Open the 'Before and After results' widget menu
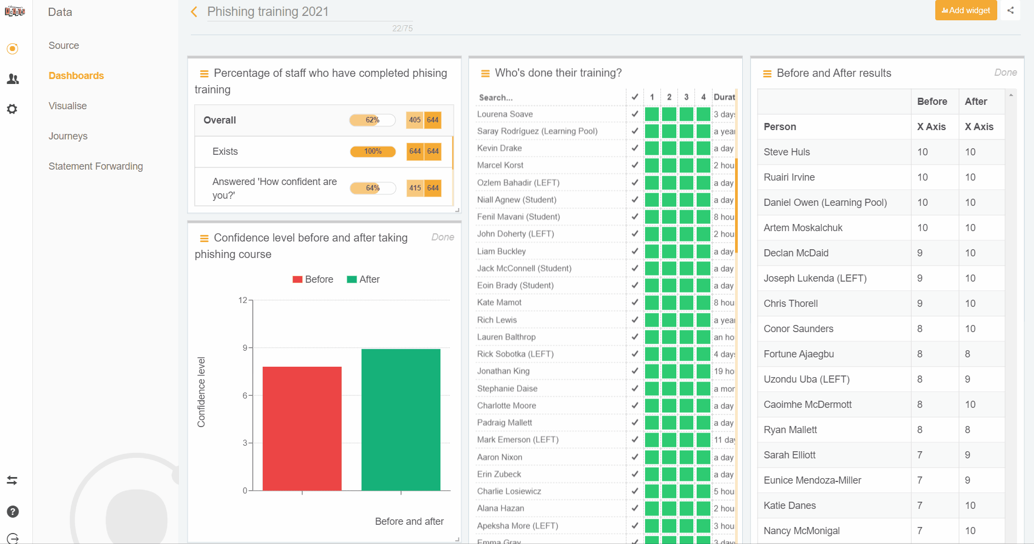The width and height of the screenshot is (1034, 544). 767,72
